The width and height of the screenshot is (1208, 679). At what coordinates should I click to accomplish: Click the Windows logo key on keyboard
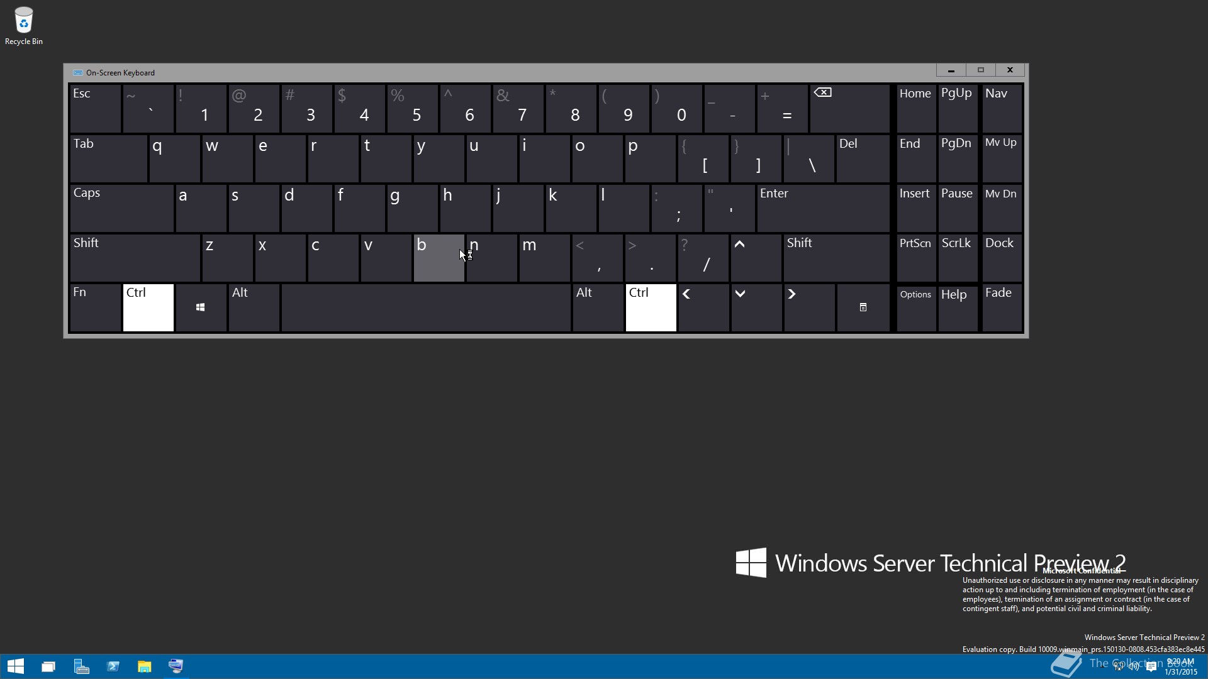[201, 307]
